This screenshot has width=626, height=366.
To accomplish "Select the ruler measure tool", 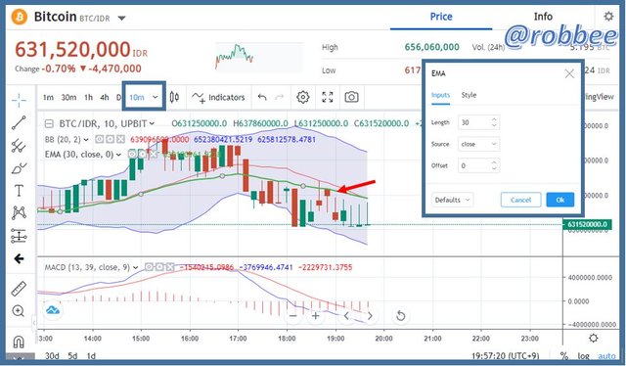I will pos(19,289).
